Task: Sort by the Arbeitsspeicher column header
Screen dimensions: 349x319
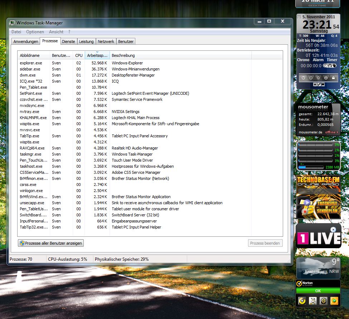Action: [97, 55]
